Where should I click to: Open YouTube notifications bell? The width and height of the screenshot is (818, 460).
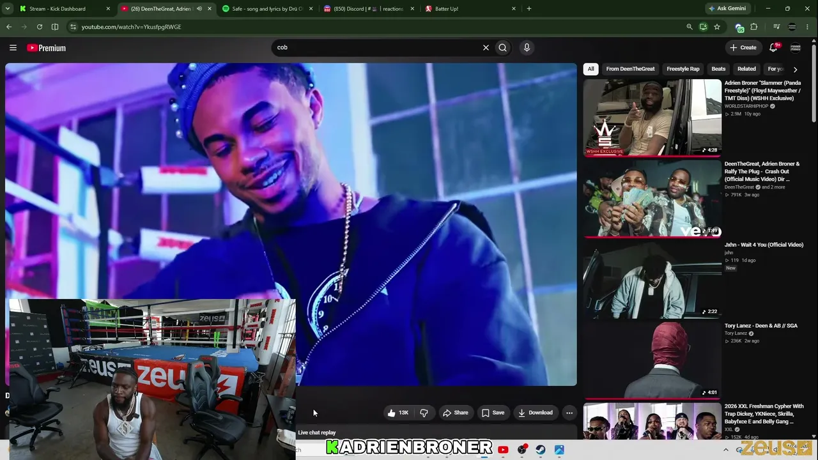coord(773,47)
